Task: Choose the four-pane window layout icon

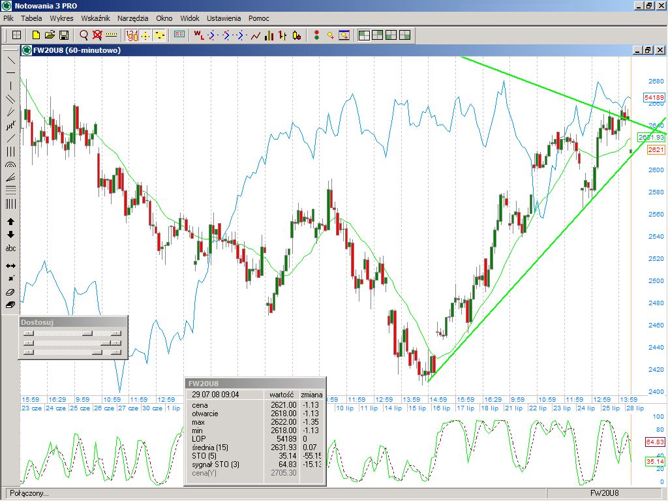Action: pyautogui.click(x=404, y=35)
